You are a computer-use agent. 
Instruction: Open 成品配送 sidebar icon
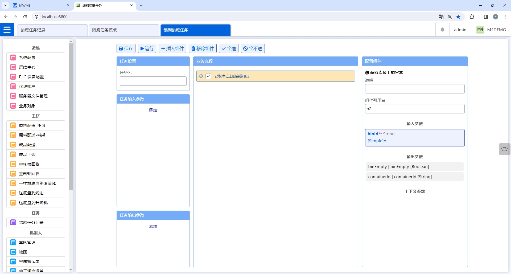(13, 145)
